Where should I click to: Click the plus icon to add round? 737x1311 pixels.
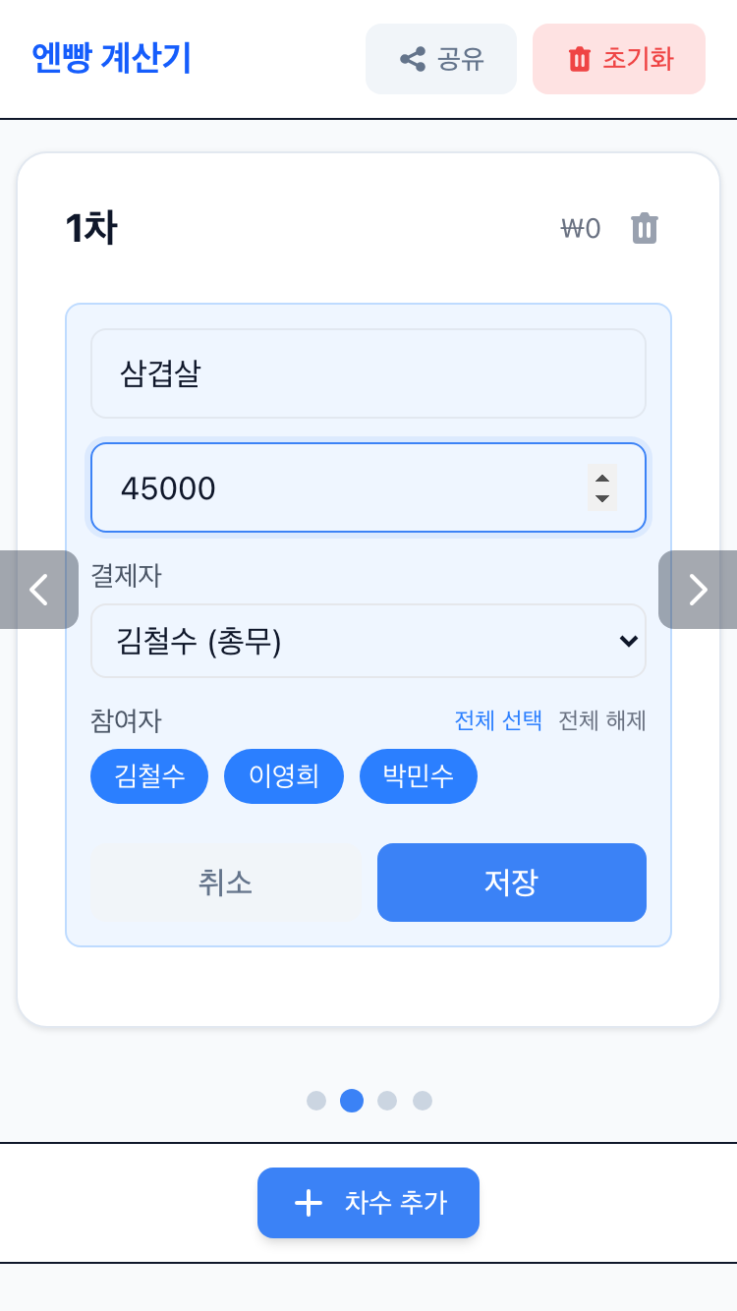click(309, 1203)
